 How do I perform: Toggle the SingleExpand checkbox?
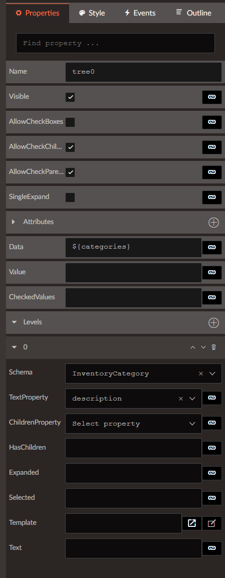pyautogui.click(x=70, y=197)
